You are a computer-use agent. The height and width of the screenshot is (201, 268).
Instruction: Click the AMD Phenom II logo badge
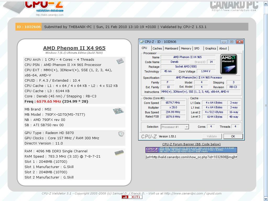[x=228, y=64]
